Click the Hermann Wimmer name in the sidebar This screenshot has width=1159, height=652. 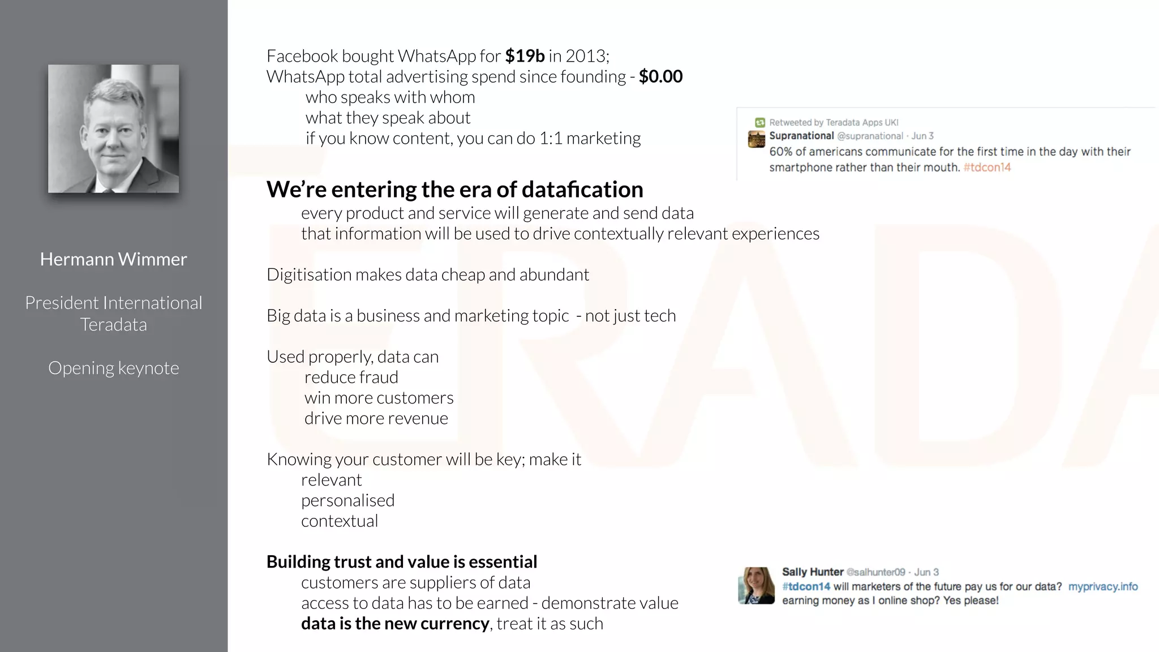pyautogui.click(x=113, y=259)
